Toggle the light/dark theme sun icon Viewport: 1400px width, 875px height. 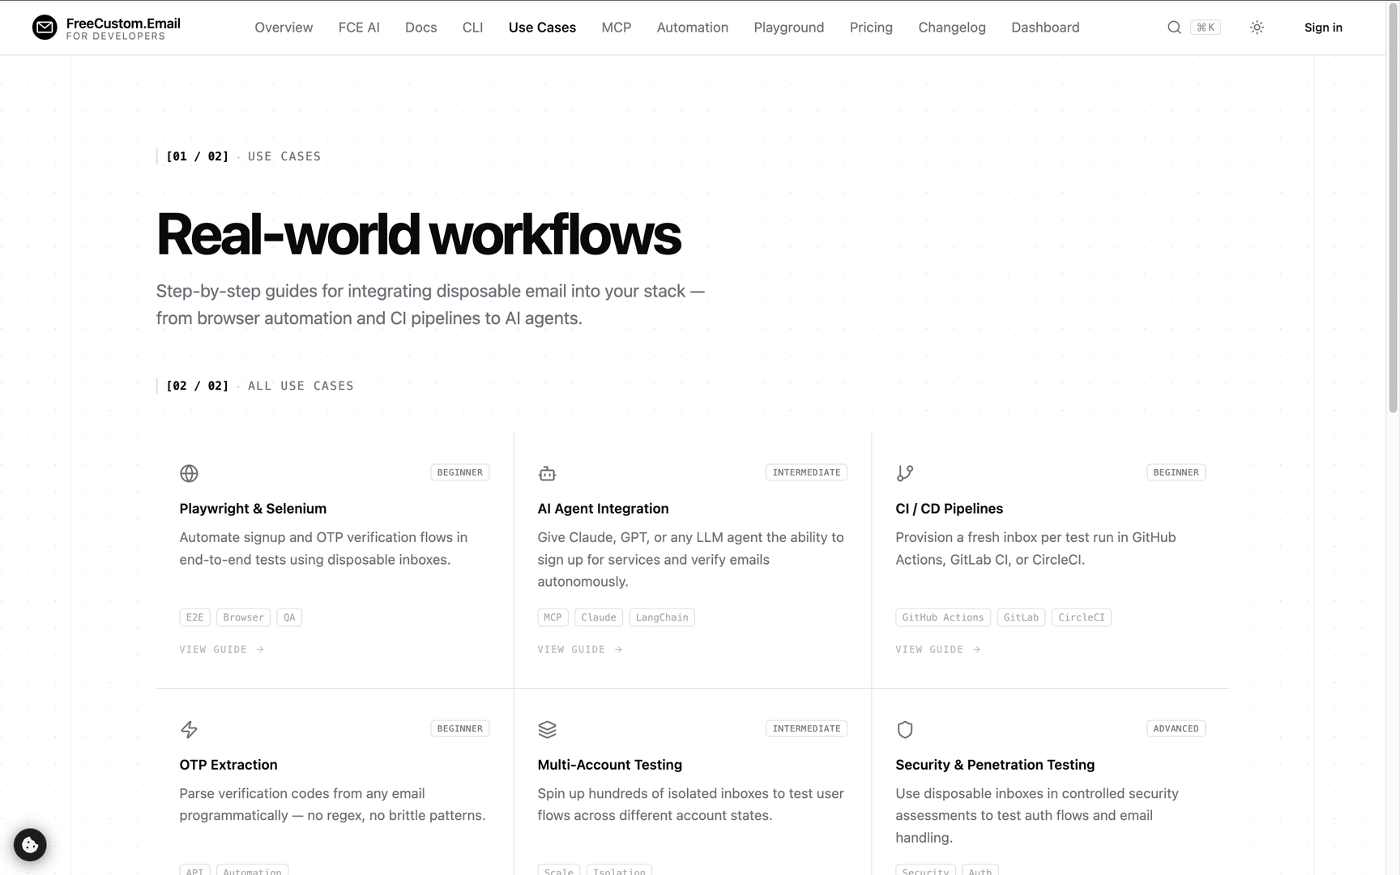pyautogui.click(x=1257, y=28)
